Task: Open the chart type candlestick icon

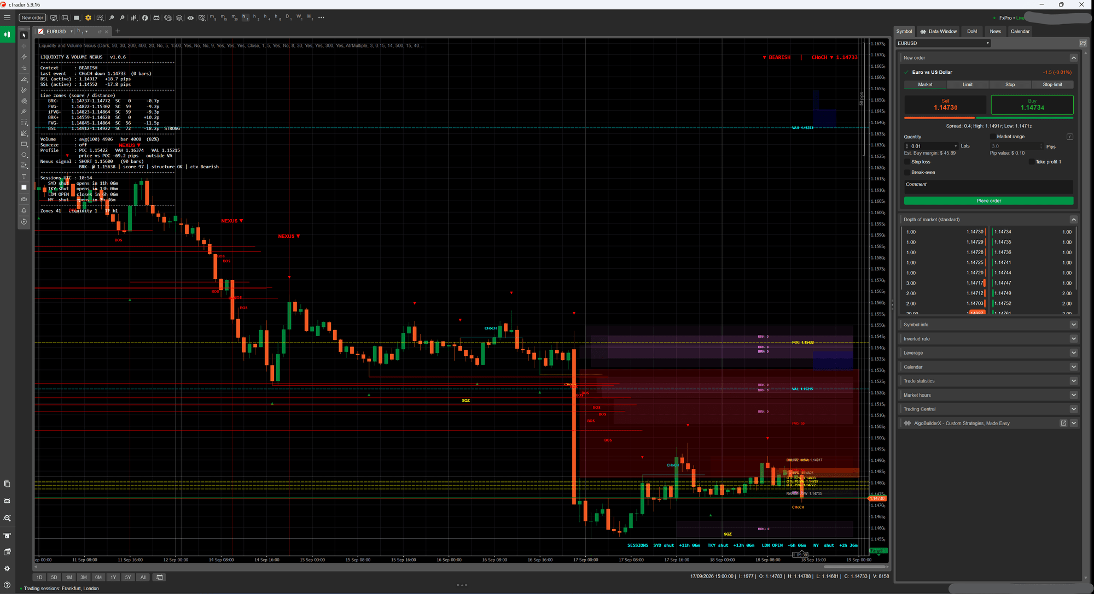Action: (x=134, y=17)
